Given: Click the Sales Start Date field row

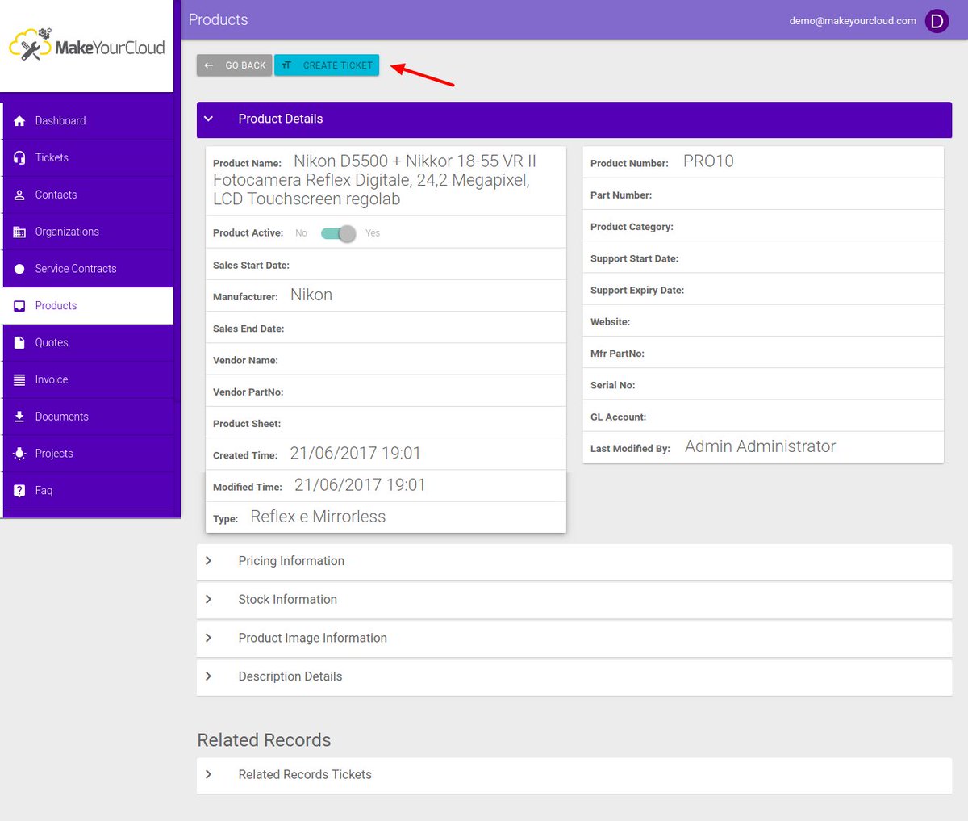Looking at the screenshot, I should 386,265.
